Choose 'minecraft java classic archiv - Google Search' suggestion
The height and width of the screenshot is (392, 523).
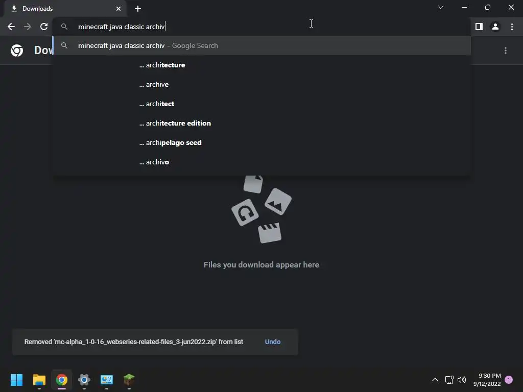262,45
